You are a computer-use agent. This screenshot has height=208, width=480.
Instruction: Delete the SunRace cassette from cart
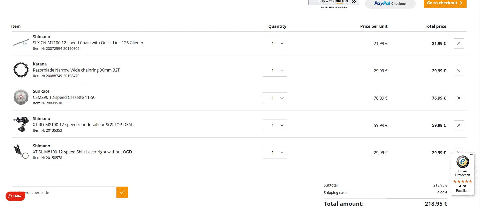click(459, 98)
